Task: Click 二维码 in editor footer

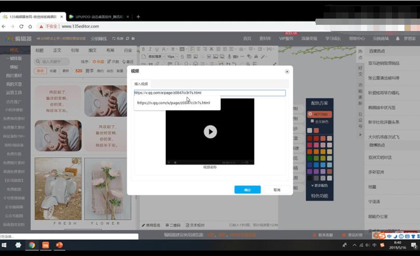Action: coord(173,225)
